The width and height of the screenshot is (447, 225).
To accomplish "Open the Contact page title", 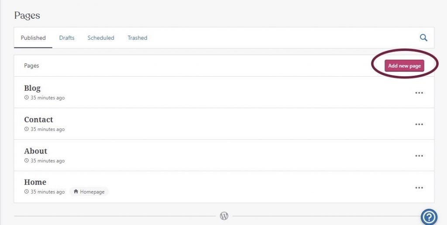I will (x=38, y=119).
